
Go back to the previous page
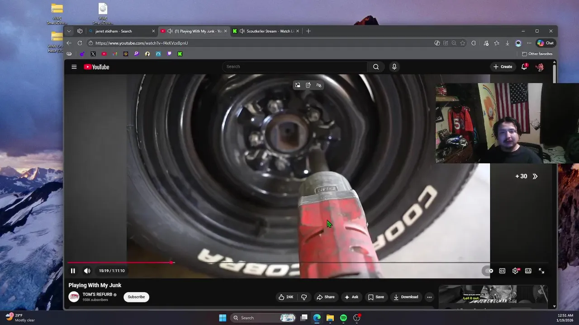(x=69, y=43)
